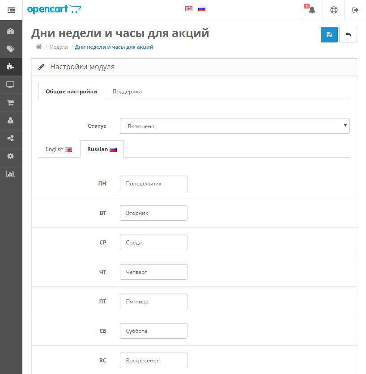Click the back arrow Cancel button
This screenshot has width=366, height=374.
point(348,35)
